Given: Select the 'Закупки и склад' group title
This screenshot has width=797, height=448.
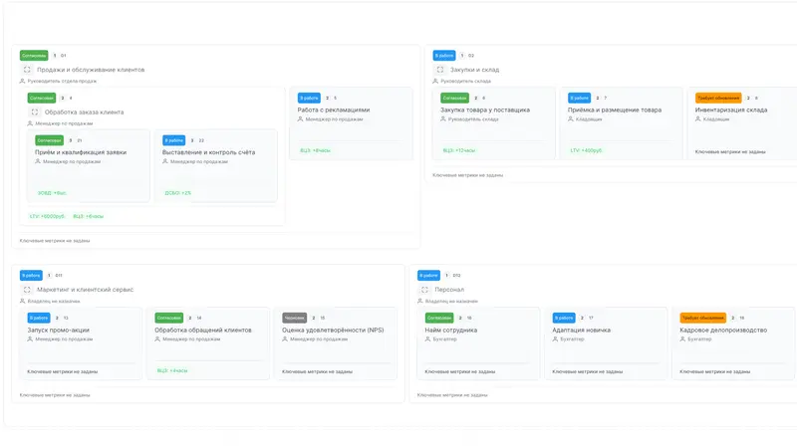Looking at the screenshot, I should point(475,70).
